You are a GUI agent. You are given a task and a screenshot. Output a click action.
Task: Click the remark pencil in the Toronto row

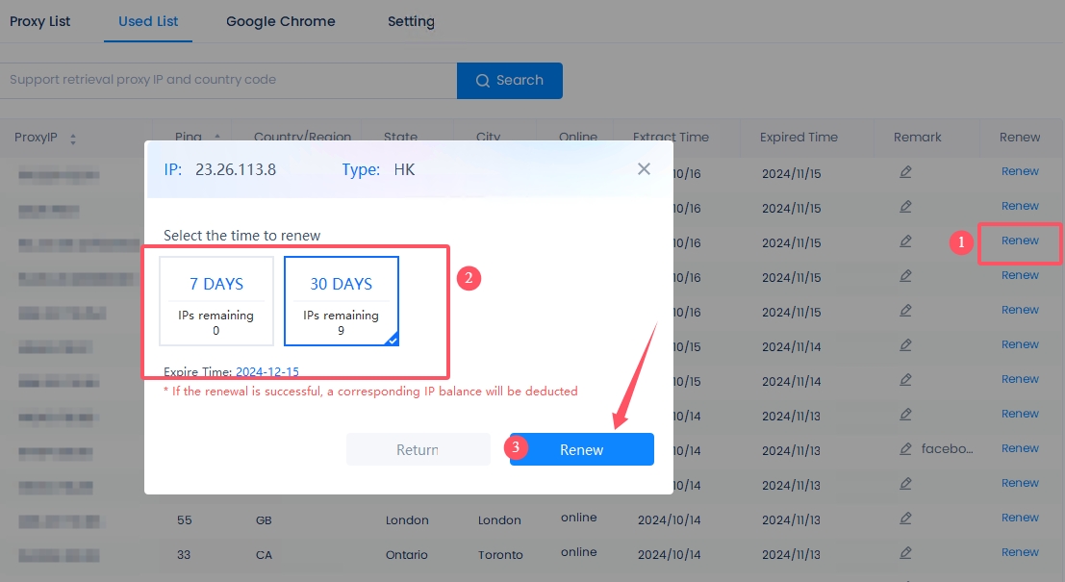(905, 553)
